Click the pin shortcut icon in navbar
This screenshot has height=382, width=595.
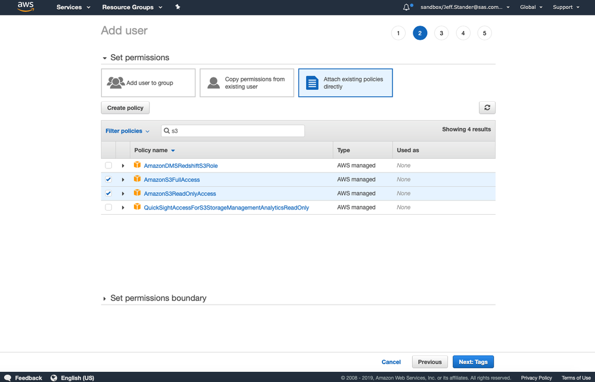(177, 7)
